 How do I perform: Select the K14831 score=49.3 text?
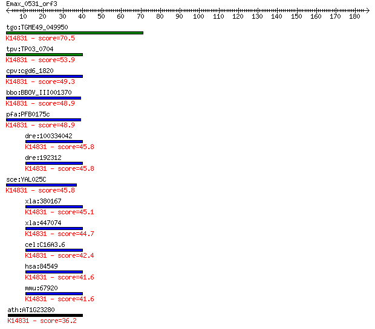[40, 81]
